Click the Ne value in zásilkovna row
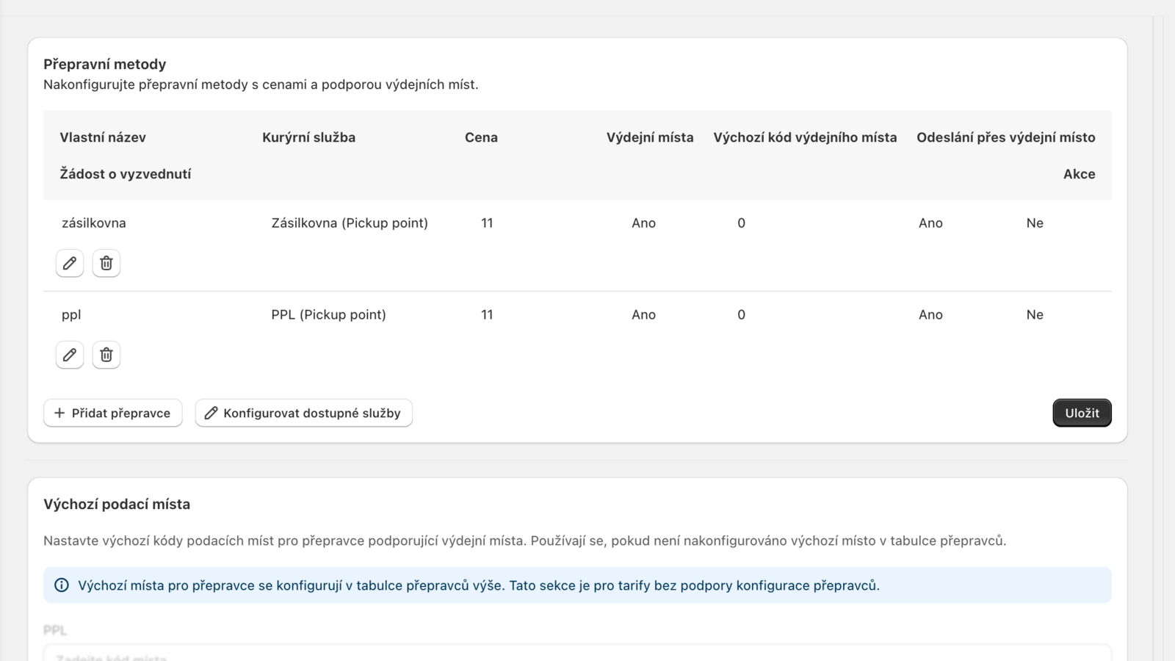This screenshot has height=661, width=1175. (1035, 223)
